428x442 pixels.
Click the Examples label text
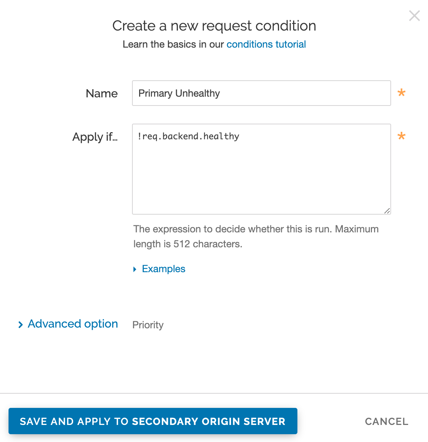coord(163,269)
